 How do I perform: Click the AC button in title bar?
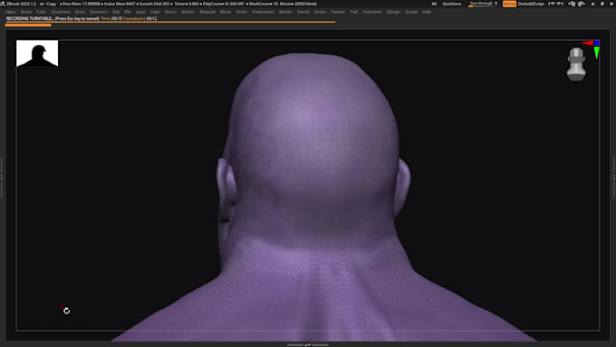(434, 4)
